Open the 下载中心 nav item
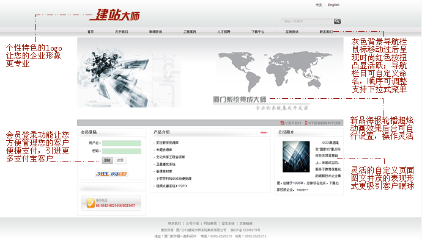Viewport: 422px width, 242px height. click(258, 32)
